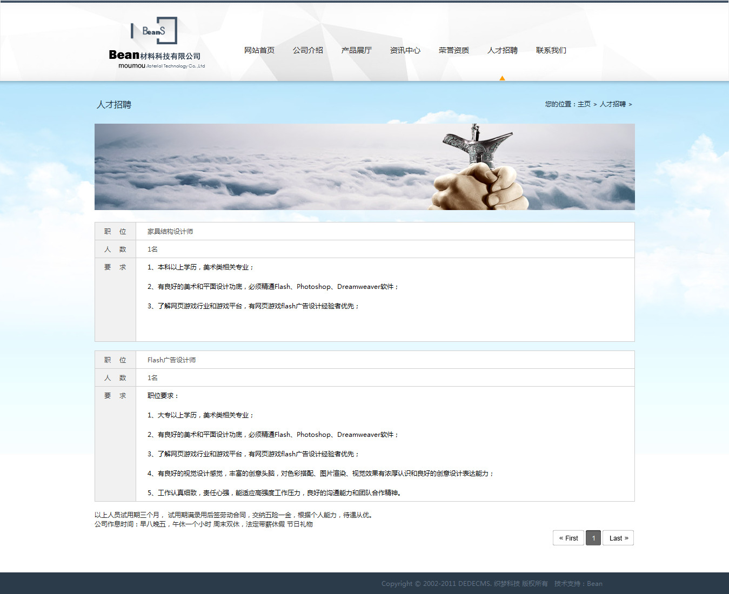Select the 人才招聘 navigation tab
The height and width of the screenshot is (594, 729).
503,50
